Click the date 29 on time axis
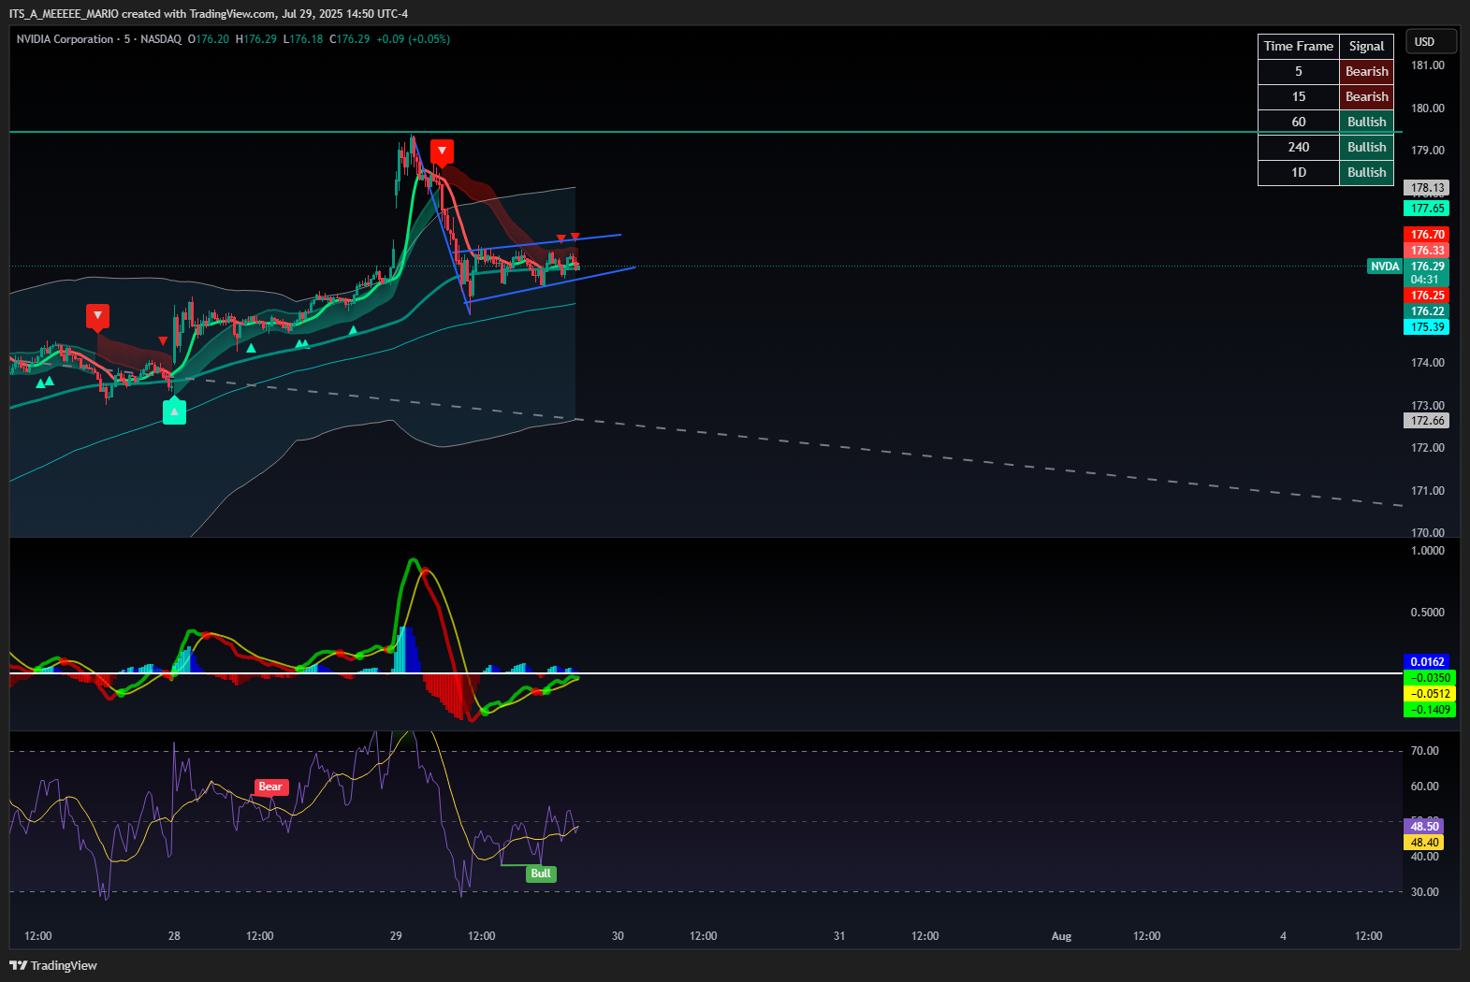This screenshot has height=982, width=1470. coord(396,936)
